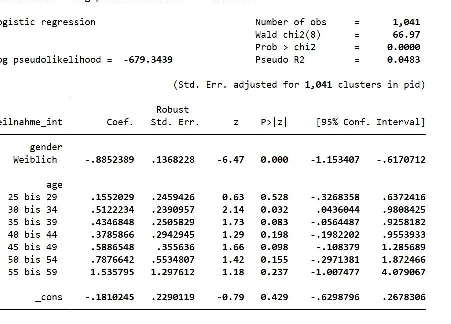Select the Robust Std. Err. column header
The width and height of the screenshot is (451, 324).
(x=175, y=116)
